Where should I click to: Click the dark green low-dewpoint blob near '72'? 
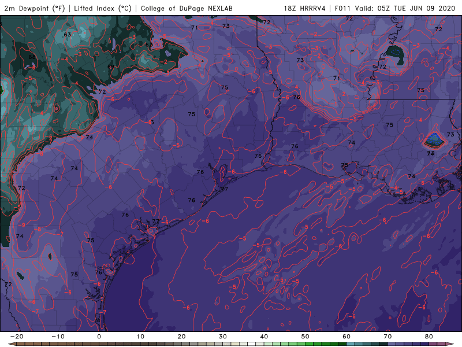click(395, 54)
